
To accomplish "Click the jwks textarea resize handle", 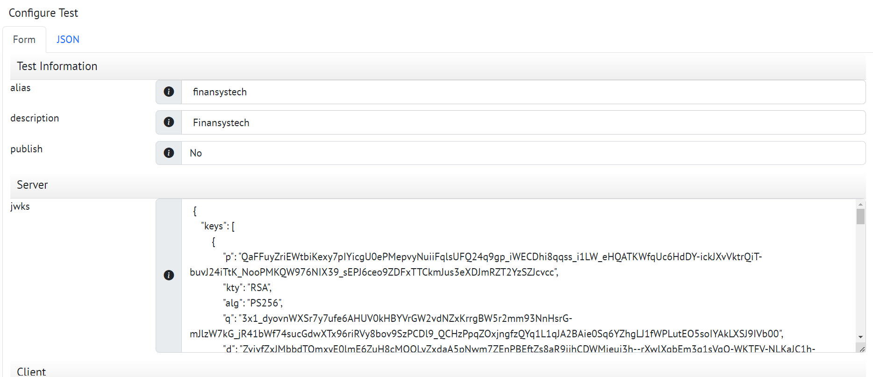I will click(862, 349).
